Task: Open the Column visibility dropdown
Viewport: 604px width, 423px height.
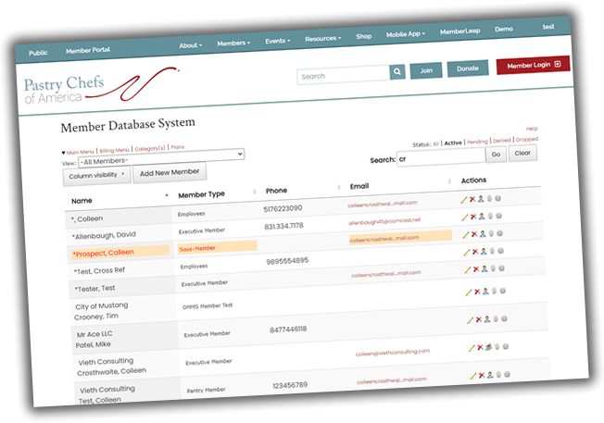Action: pos(96,176)
